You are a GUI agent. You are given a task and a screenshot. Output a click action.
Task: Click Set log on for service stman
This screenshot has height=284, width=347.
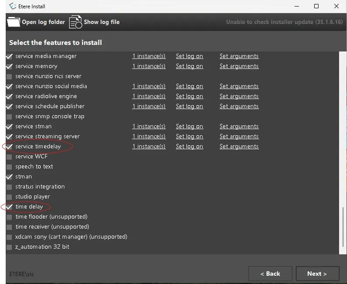[189, 127]
